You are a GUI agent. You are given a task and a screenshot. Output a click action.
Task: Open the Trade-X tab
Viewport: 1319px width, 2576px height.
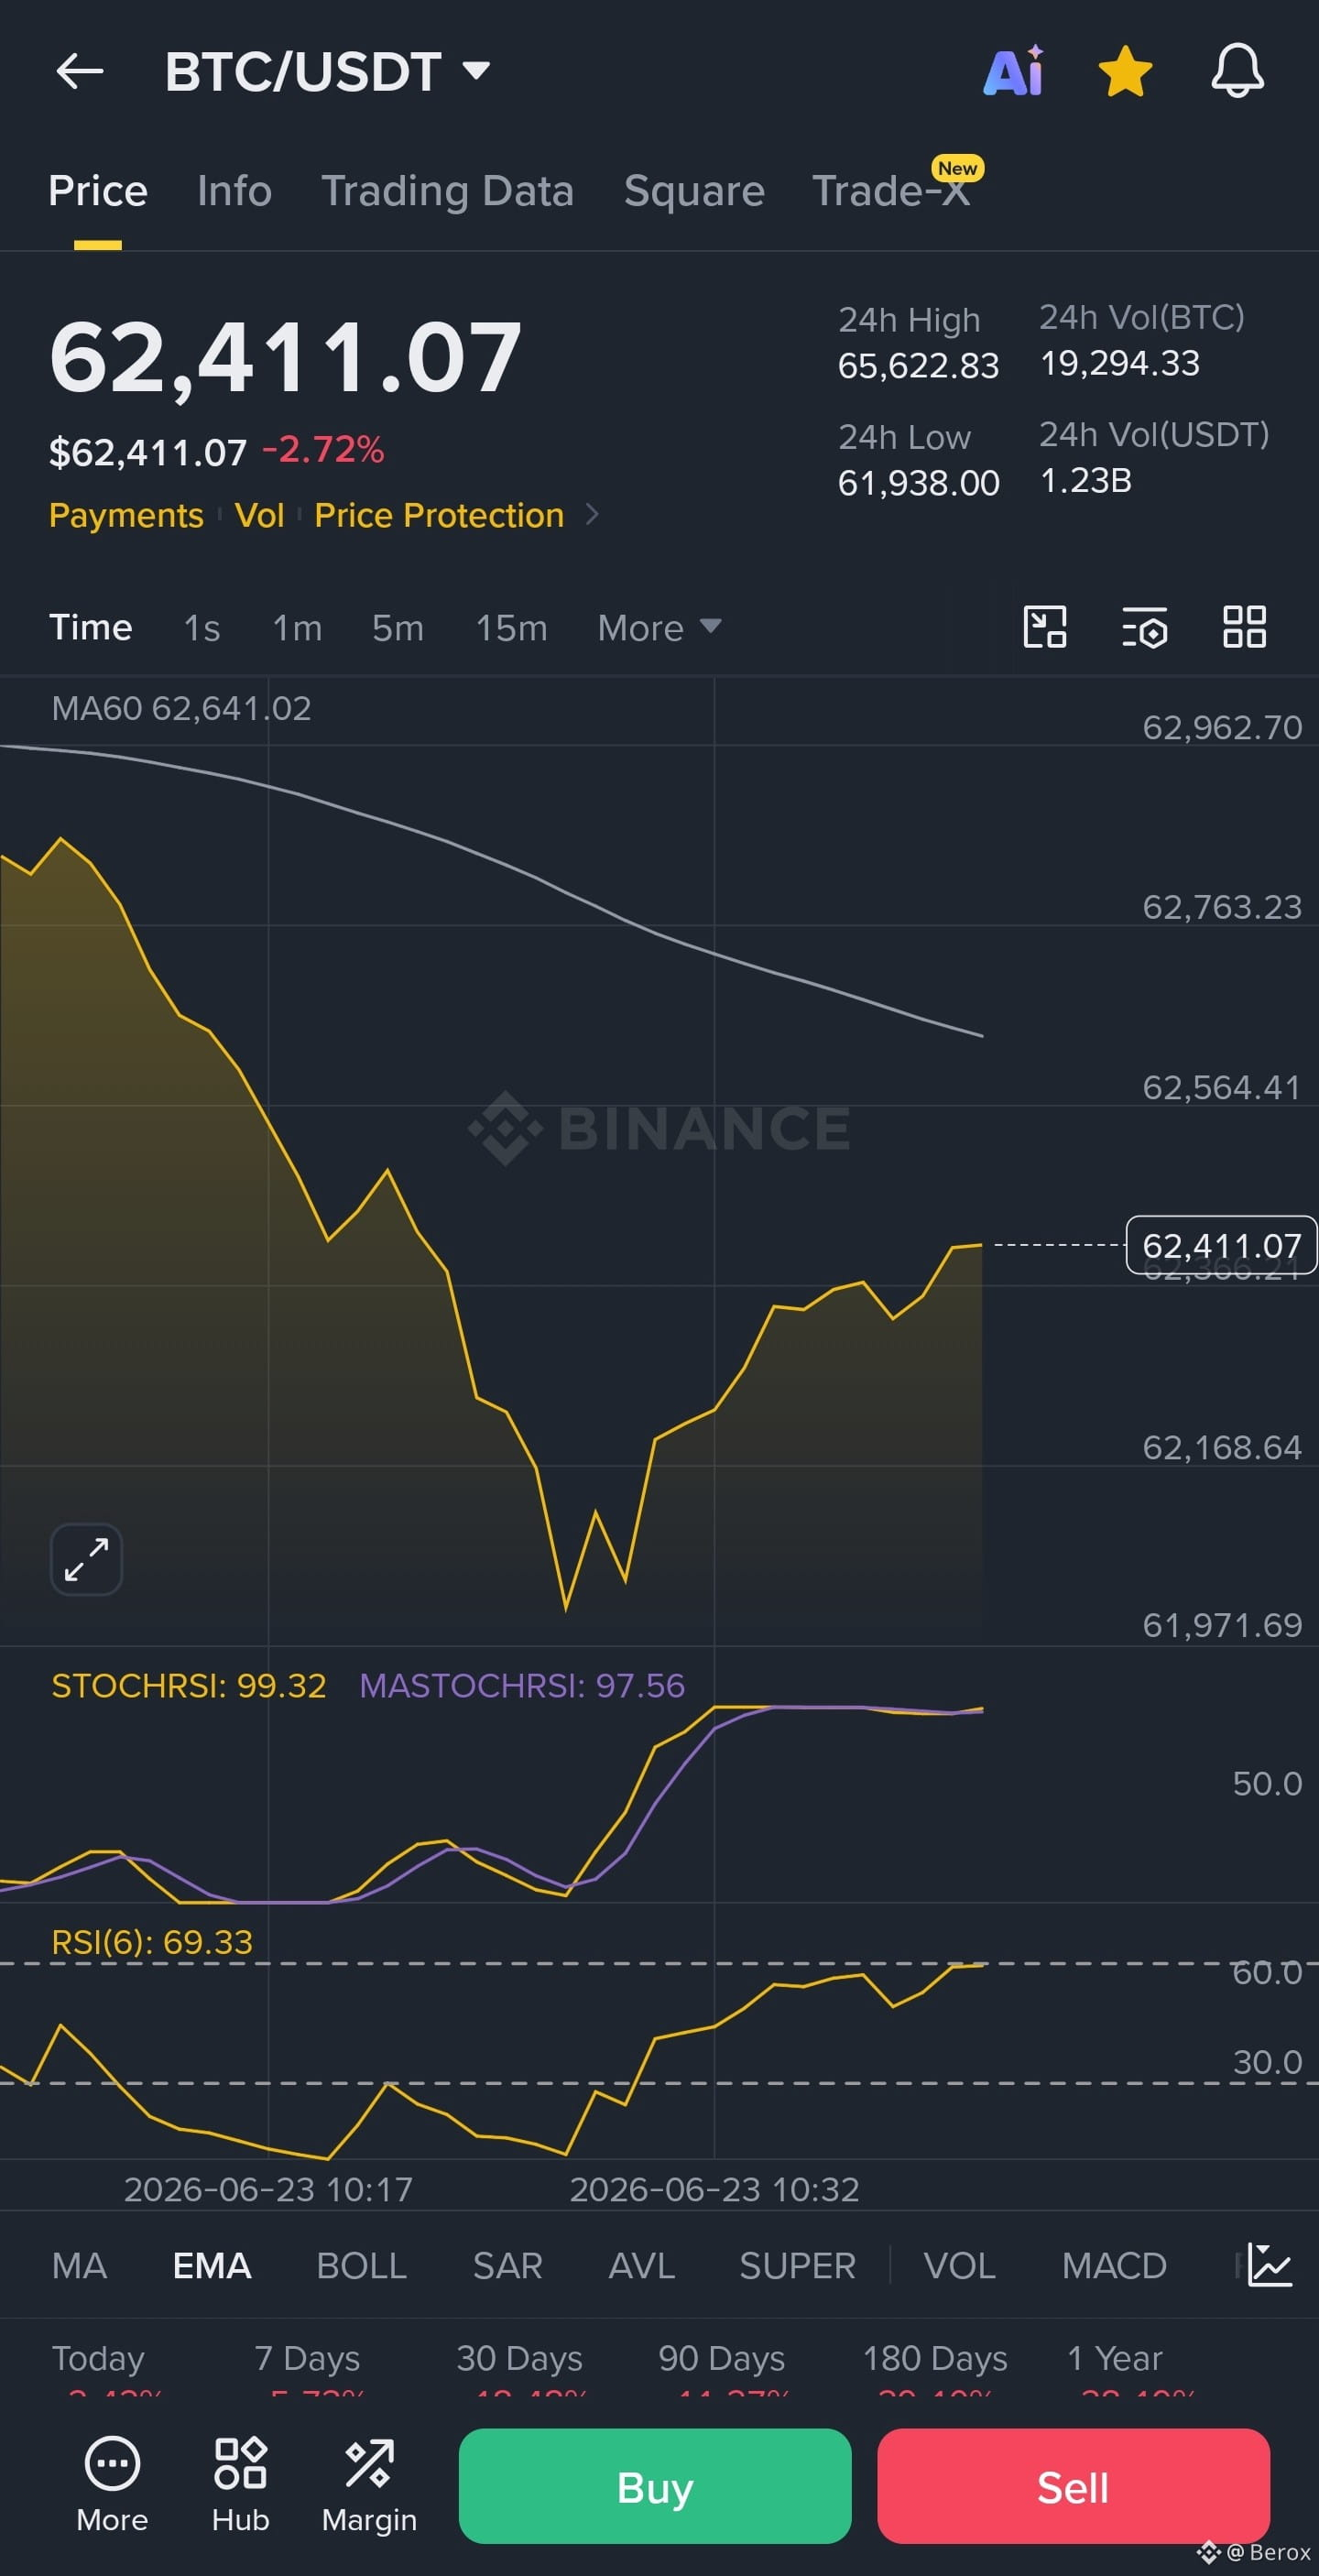tap(891, 190)
